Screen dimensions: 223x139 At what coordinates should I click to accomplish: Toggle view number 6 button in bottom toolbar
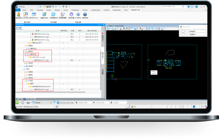click(x=69, y=103)
